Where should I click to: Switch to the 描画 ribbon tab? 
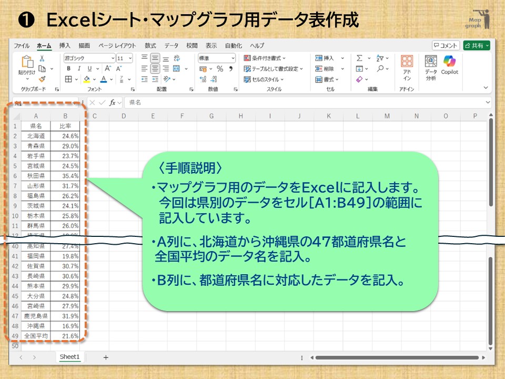(x=84, y=46)
